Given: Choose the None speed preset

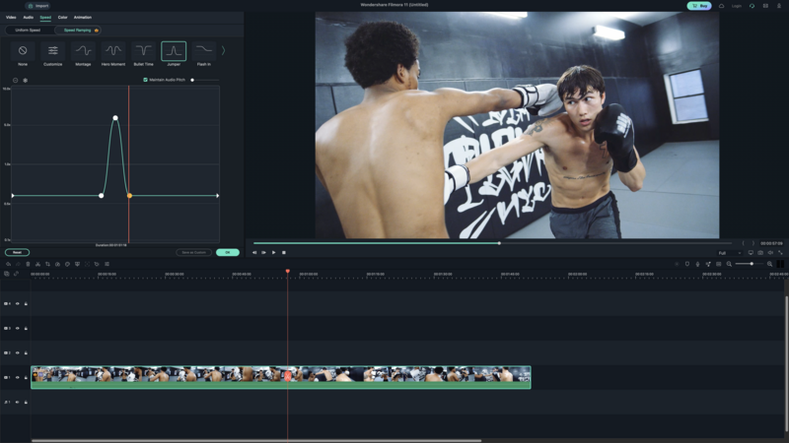Looking at the screenshot, I should pos(23,51).
